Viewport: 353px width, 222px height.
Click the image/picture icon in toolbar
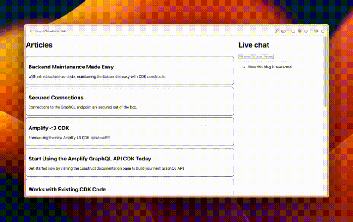pyautogui.click(x=293, y=31)
